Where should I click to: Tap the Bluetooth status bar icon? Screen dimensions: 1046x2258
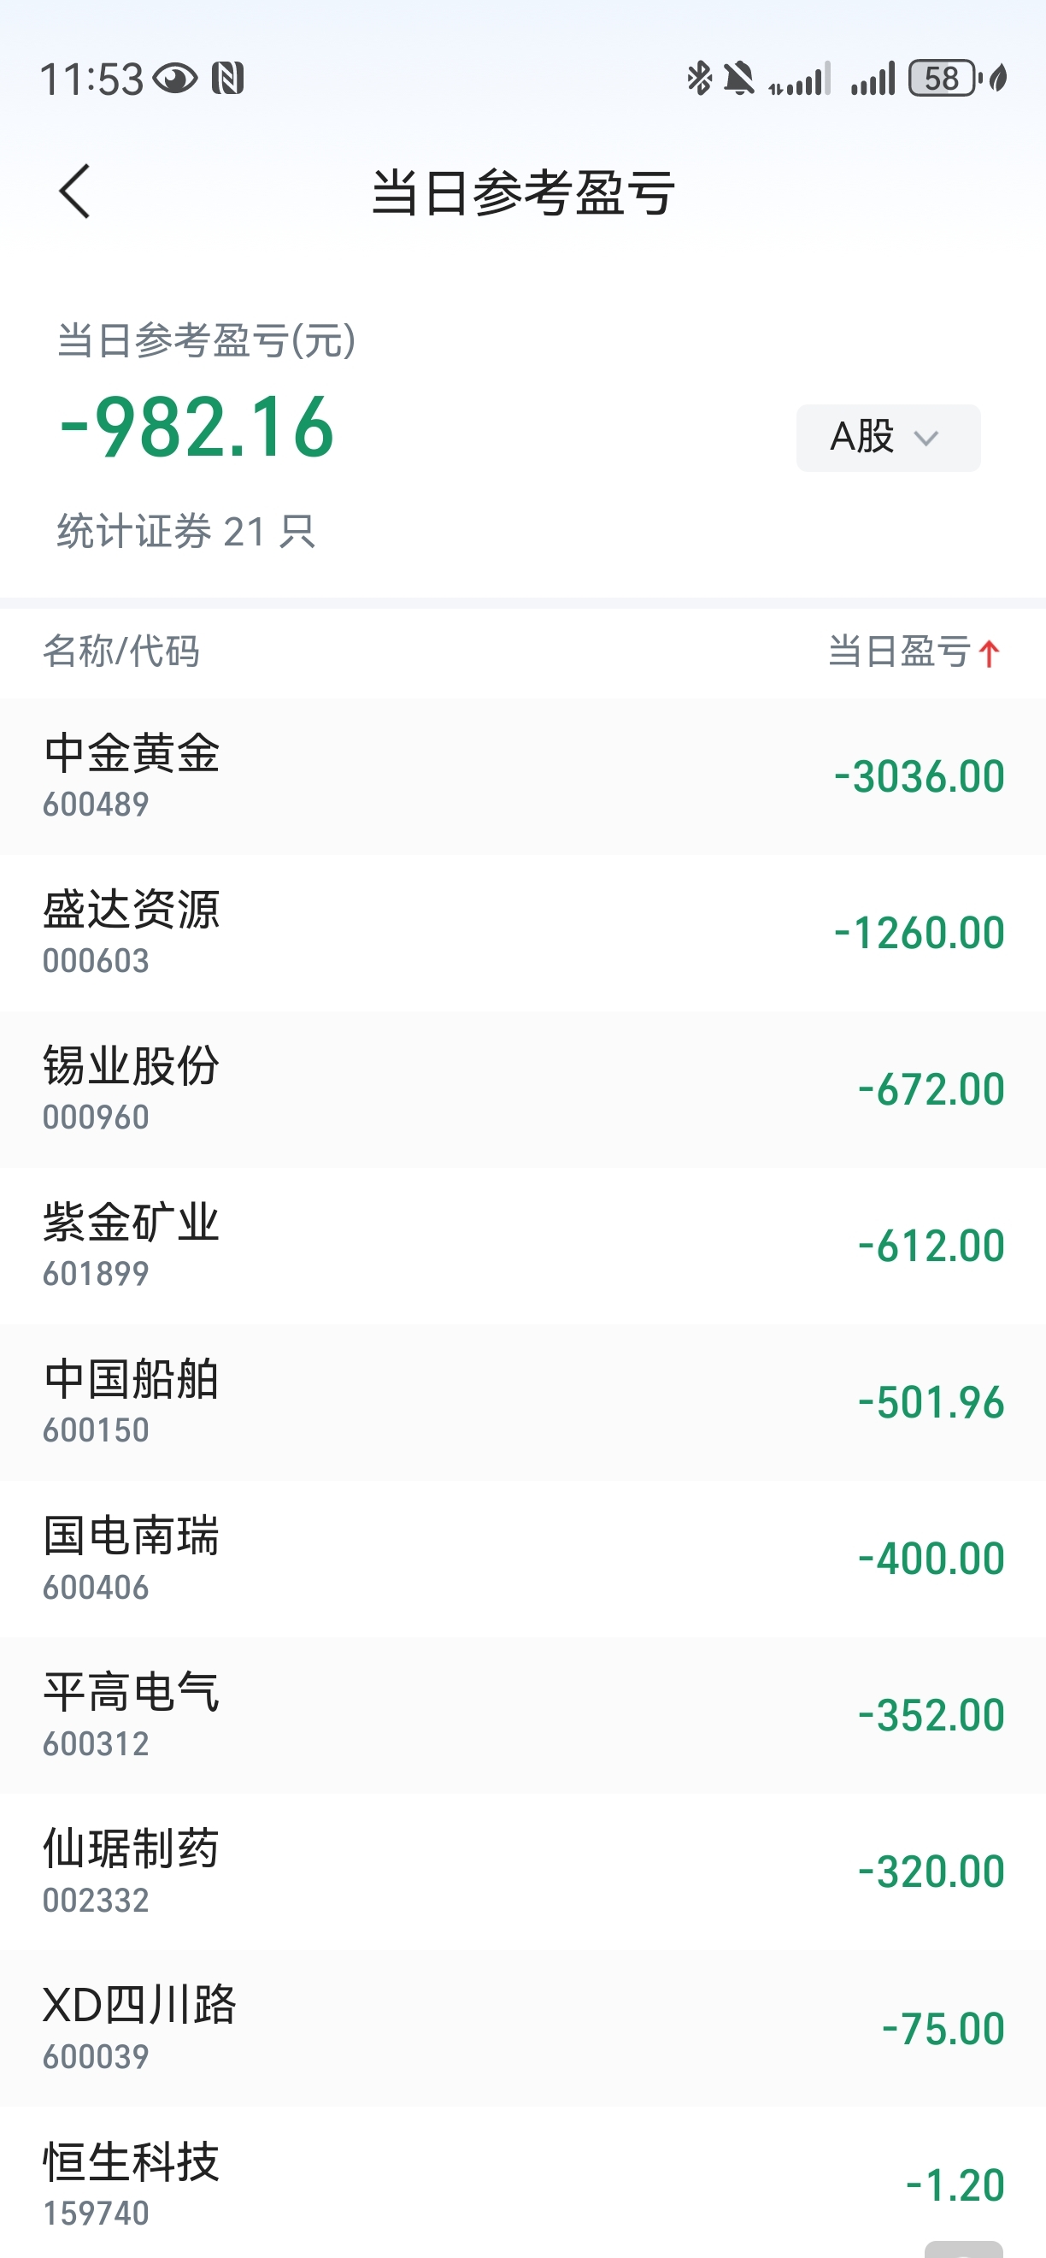click(x=699, y=79)
